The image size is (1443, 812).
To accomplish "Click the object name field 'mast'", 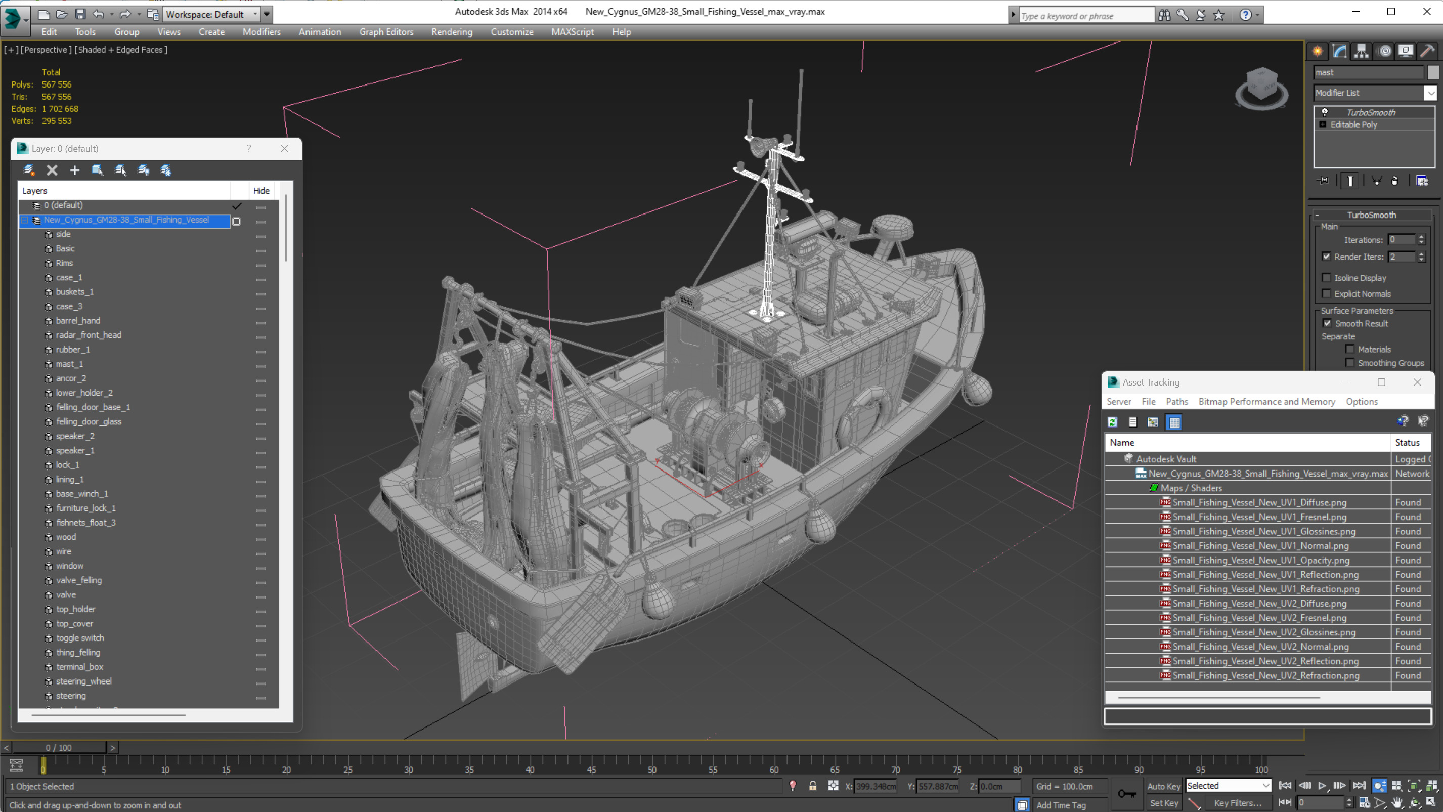I will (1368, 72).
